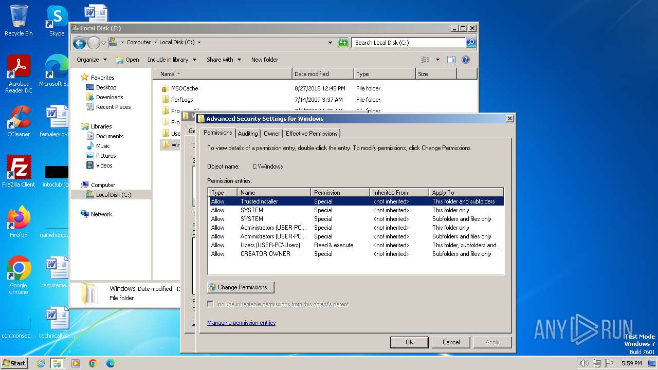Screen dimensions: 658x370
Task: Open Windows Media Player in taskbar
Action: pos(76,363)
